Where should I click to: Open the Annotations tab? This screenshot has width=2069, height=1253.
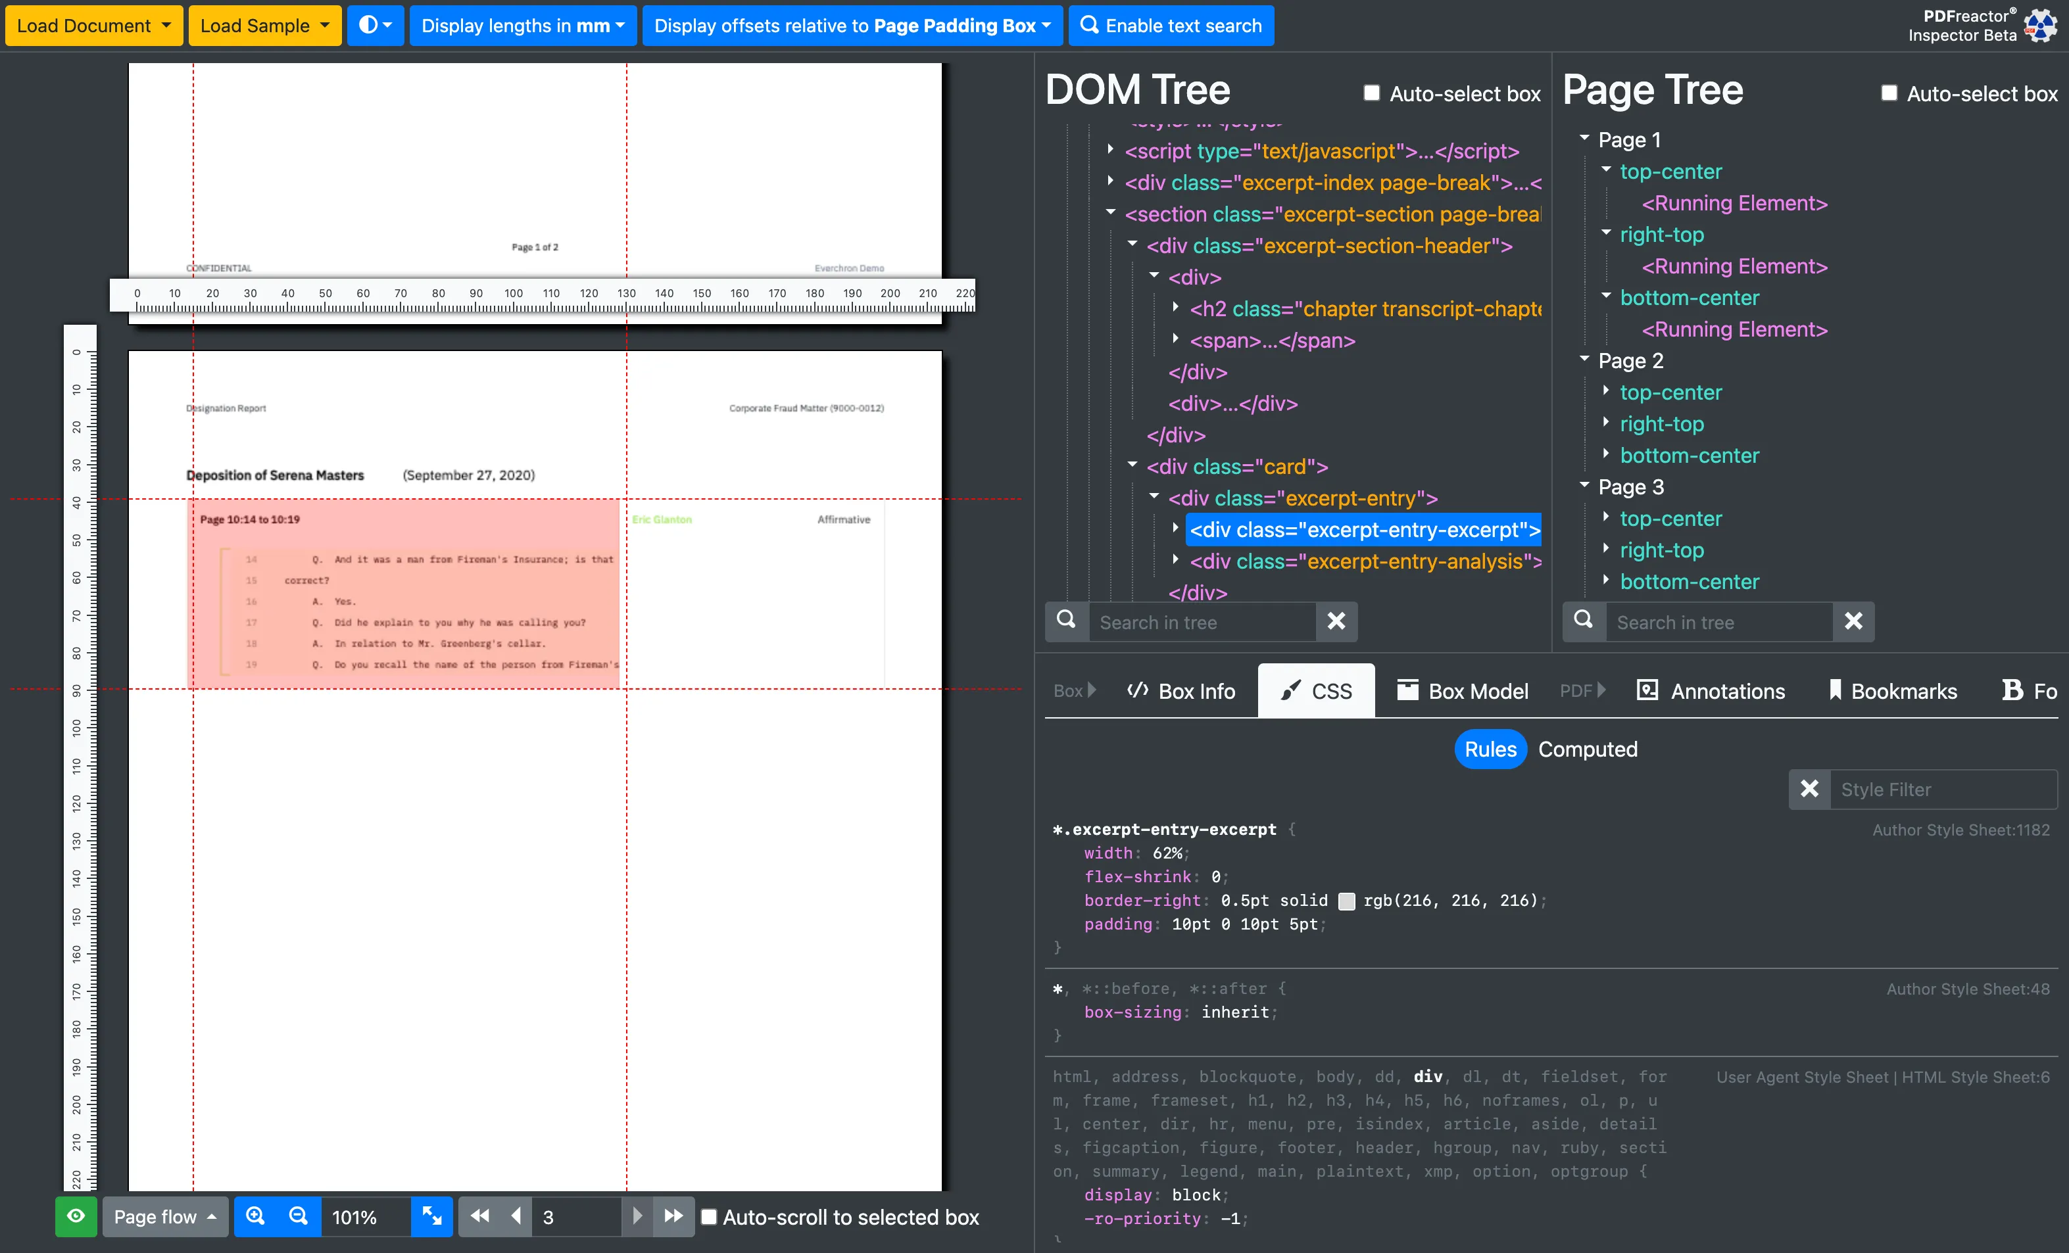1711,691
